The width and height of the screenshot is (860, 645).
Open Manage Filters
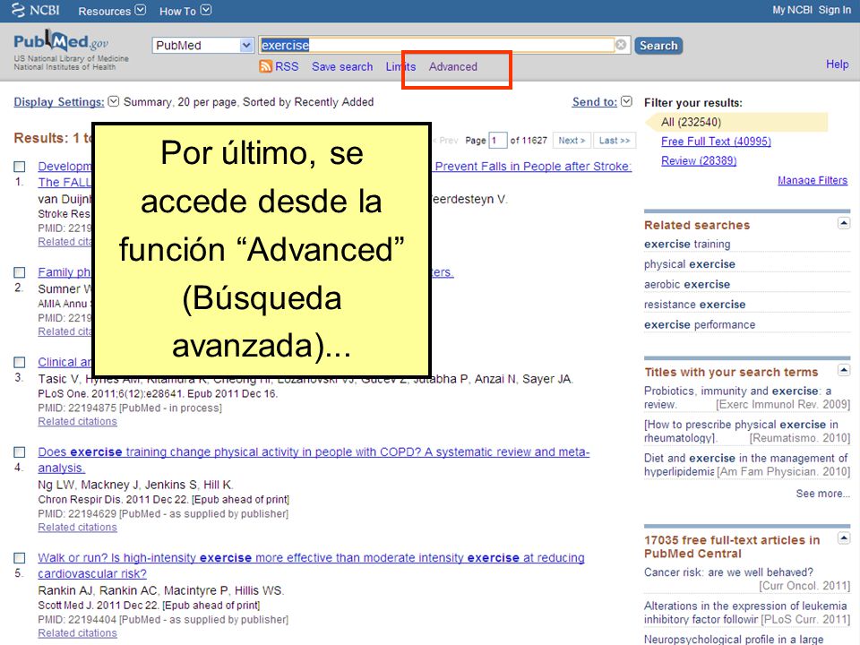(x=813, y=180)
